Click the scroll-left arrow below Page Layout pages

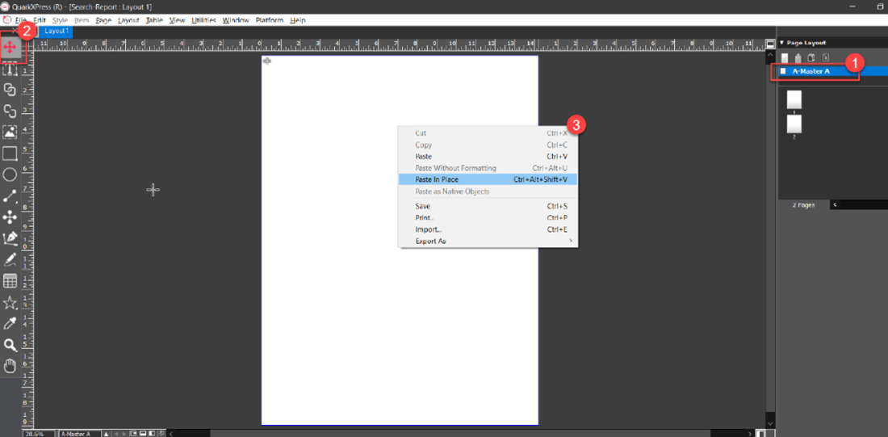pos(835,204)
